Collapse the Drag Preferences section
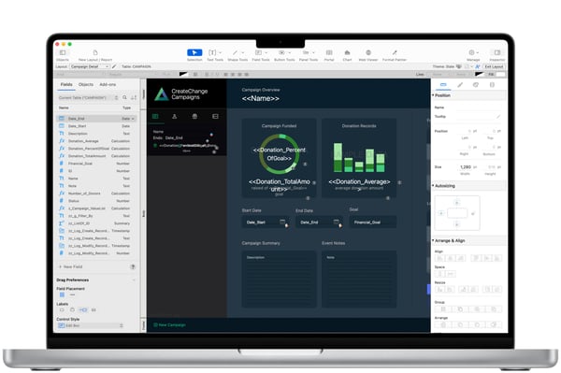 point(134,280)
